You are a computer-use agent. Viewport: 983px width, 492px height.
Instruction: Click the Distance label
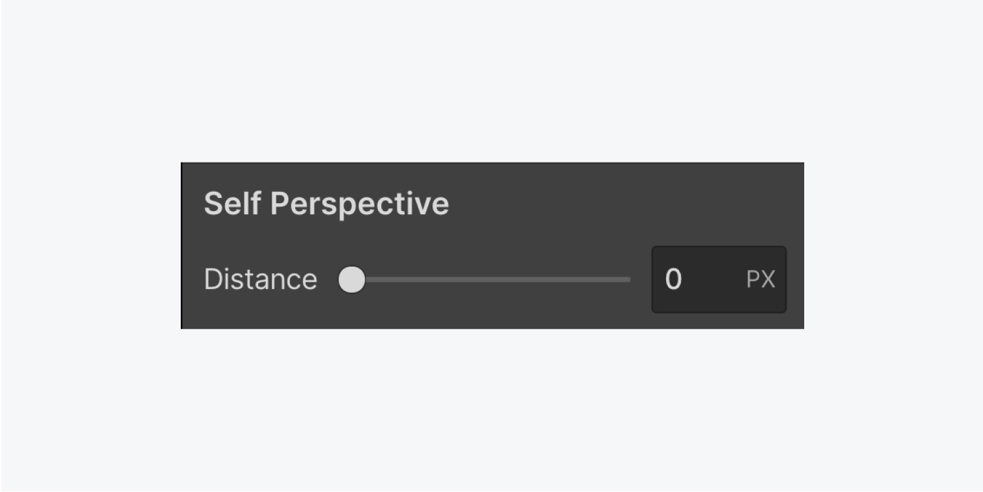click(x=261, y=280)
